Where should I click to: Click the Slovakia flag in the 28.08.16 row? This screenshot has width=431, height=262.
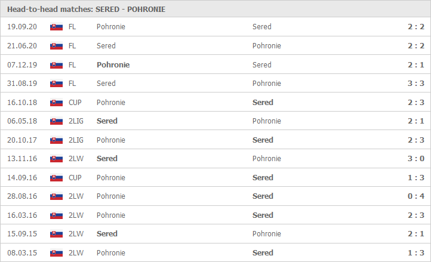point(56,196)
